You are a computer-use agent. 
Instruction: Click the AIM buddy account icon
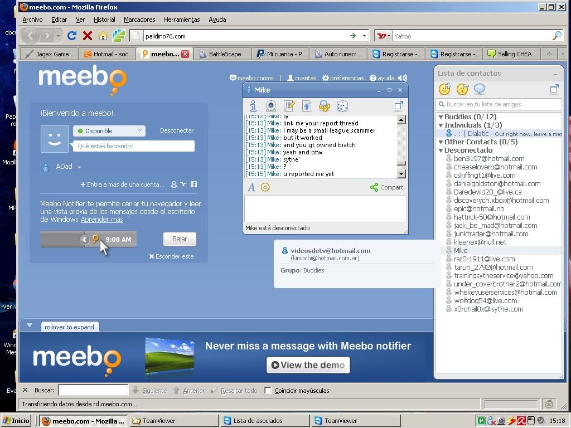pyautogui.click(x=174, y=184)
